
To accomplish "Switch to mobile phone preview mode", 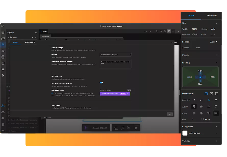I will (x=157, y=31).
